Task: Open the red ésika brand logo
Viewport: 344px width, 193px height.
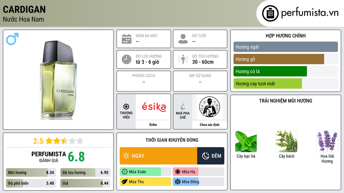Action: click(x=154, y=107)
